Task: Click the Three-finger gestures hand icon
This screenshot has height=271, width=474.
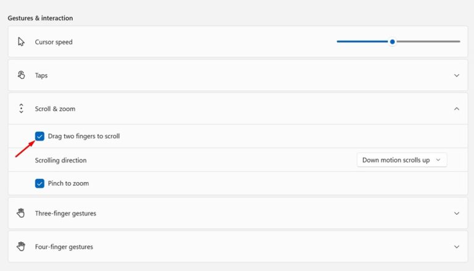Action: coord(22,213)
